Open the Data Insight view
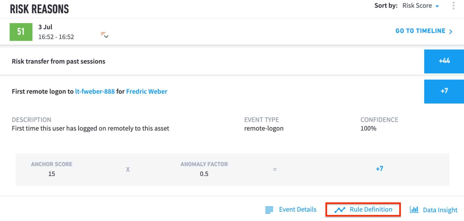The image size is (464, 221). [434, 210]
